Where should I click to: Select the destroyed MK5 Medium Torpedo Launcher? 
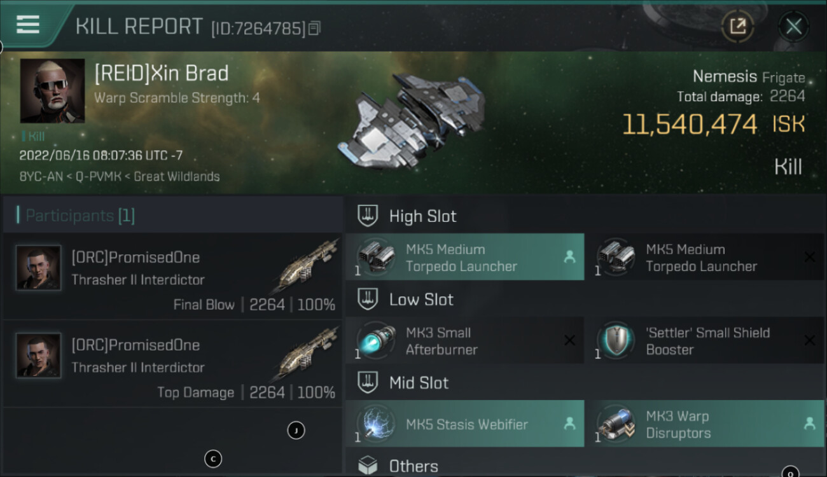(704, 258)
